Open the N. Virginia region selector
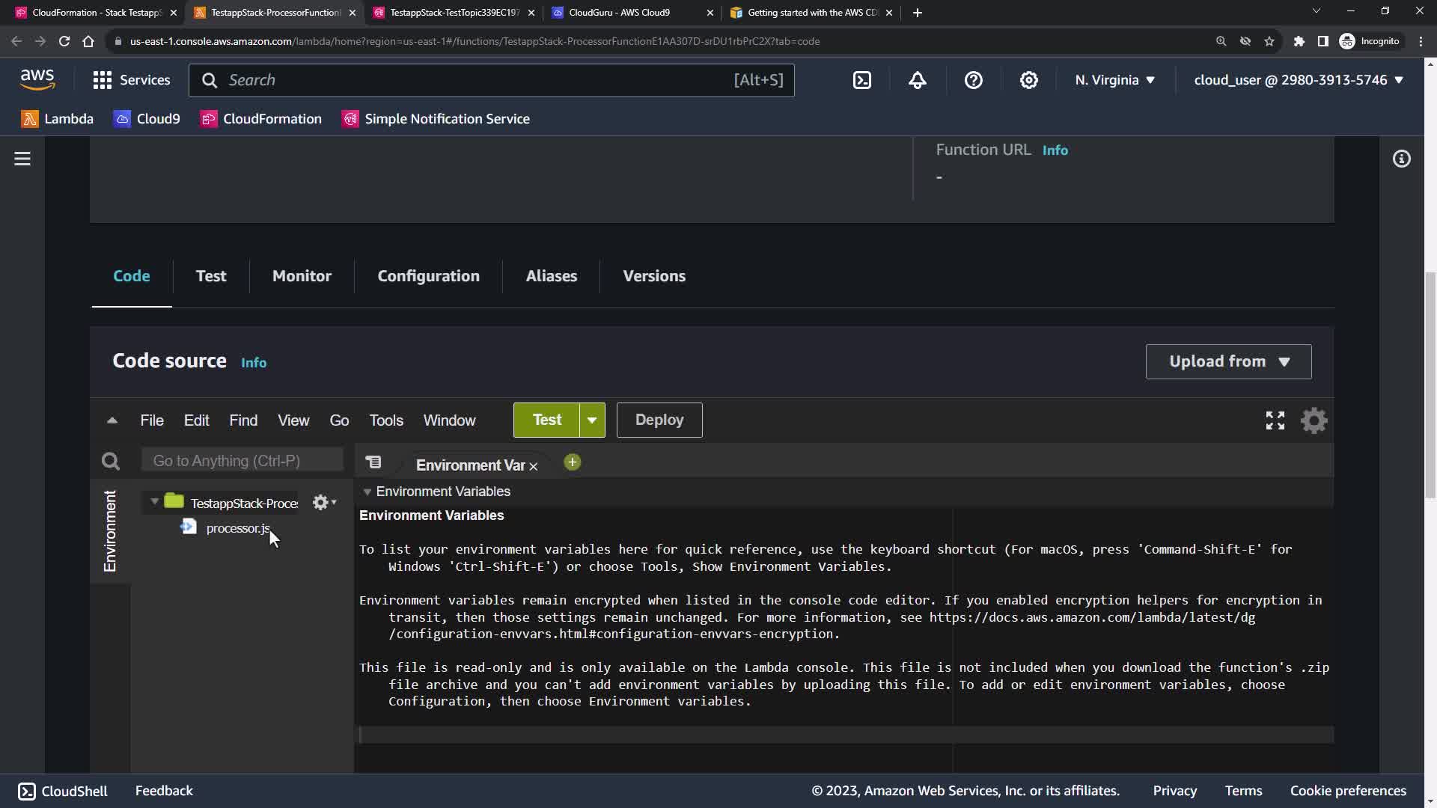This screenshot has height=808, width=1437. click(x=1114, y=80)
